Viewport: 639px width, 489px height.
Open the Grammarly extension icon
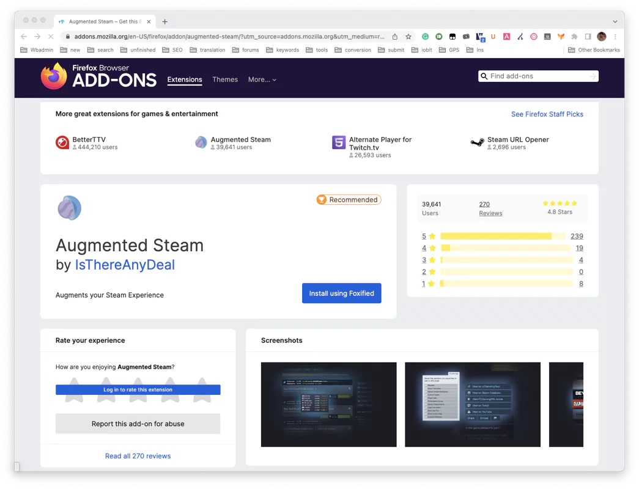(426, 37)
